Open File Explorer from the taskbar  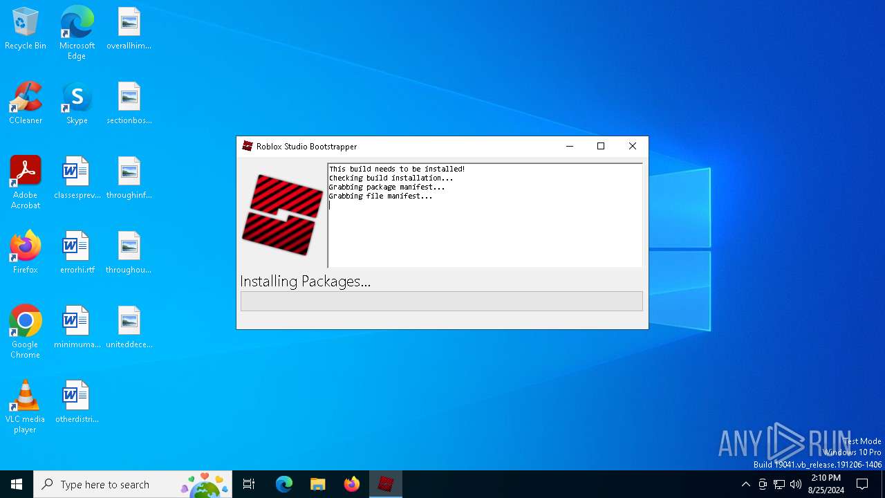[318, 484]
